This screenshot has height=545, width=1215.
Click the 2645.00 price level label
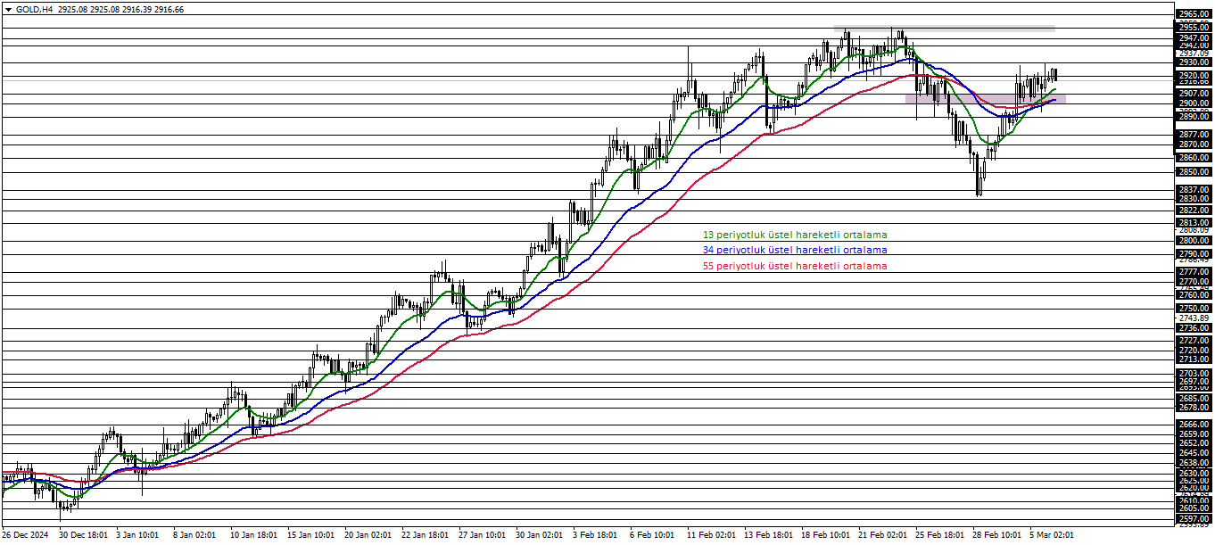tap(1194, 453)
